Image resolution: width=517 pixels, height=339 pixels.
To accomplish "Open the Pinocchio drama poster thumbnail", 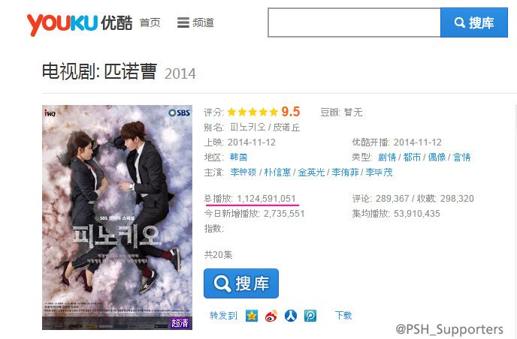I will click(117, 217).
